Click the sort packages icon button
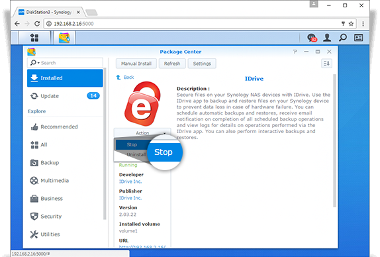380x257 pixels. point(326,64)
